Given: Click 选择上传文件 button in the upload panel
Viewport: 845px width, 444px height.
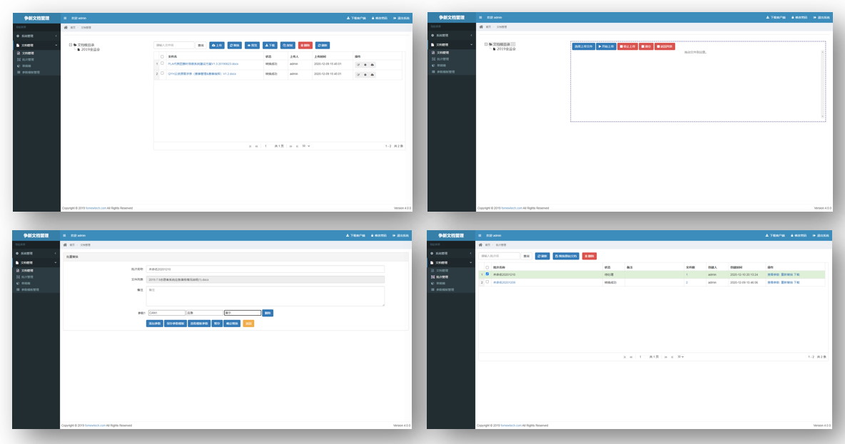Looking at the screenshot, I should click(583, 46).
